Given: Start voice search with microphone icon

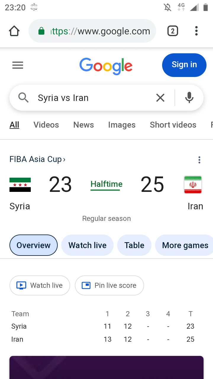Looking at the screenshot, I should 189,98.
